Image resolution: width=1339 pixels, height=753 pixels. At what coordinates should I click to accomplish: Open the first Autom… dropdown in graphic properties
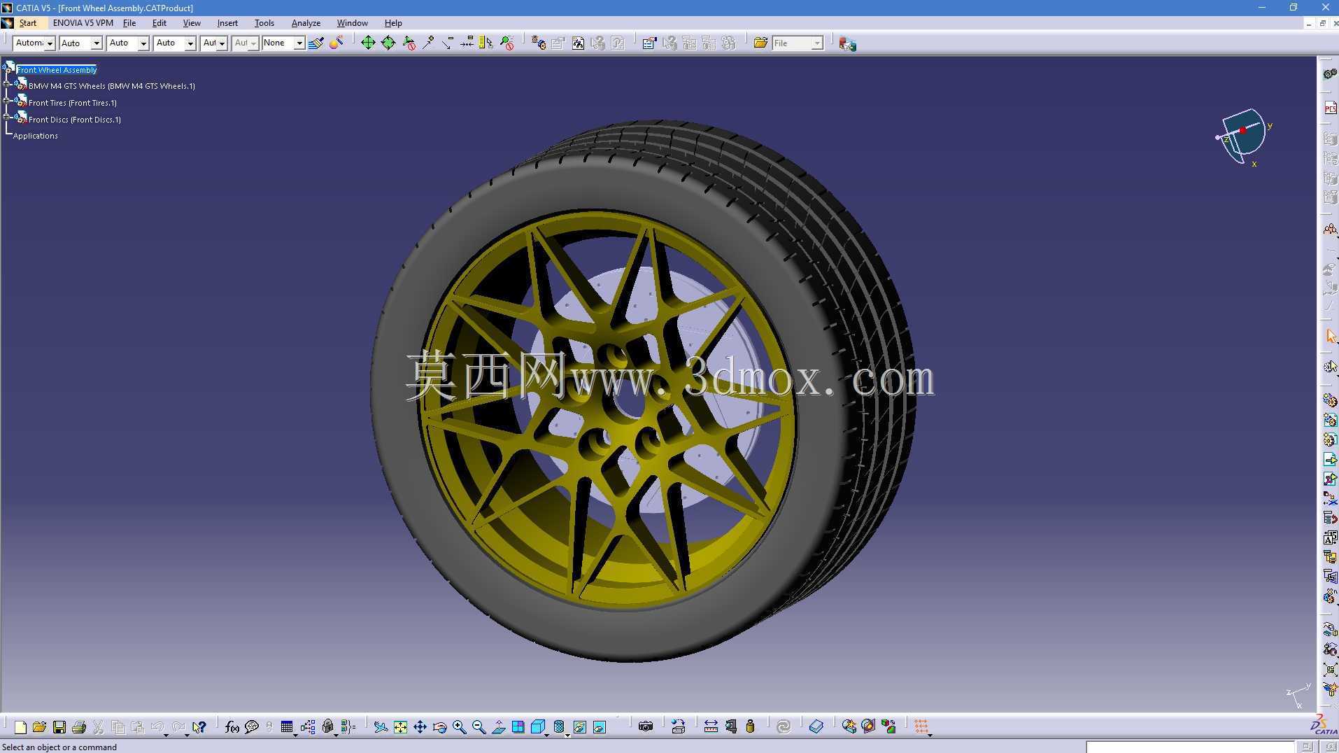click(34, 43)
